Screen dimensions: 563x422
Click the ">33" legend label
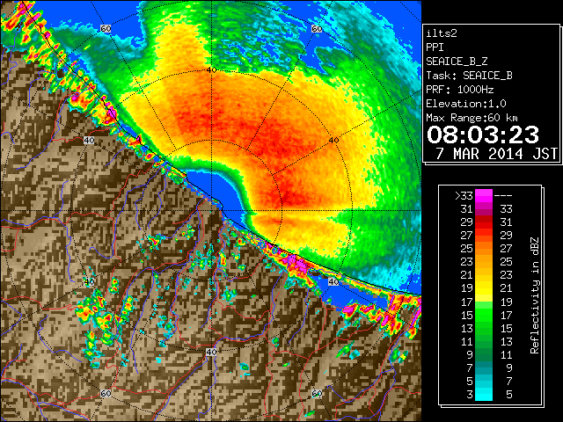tap(464, 196)
